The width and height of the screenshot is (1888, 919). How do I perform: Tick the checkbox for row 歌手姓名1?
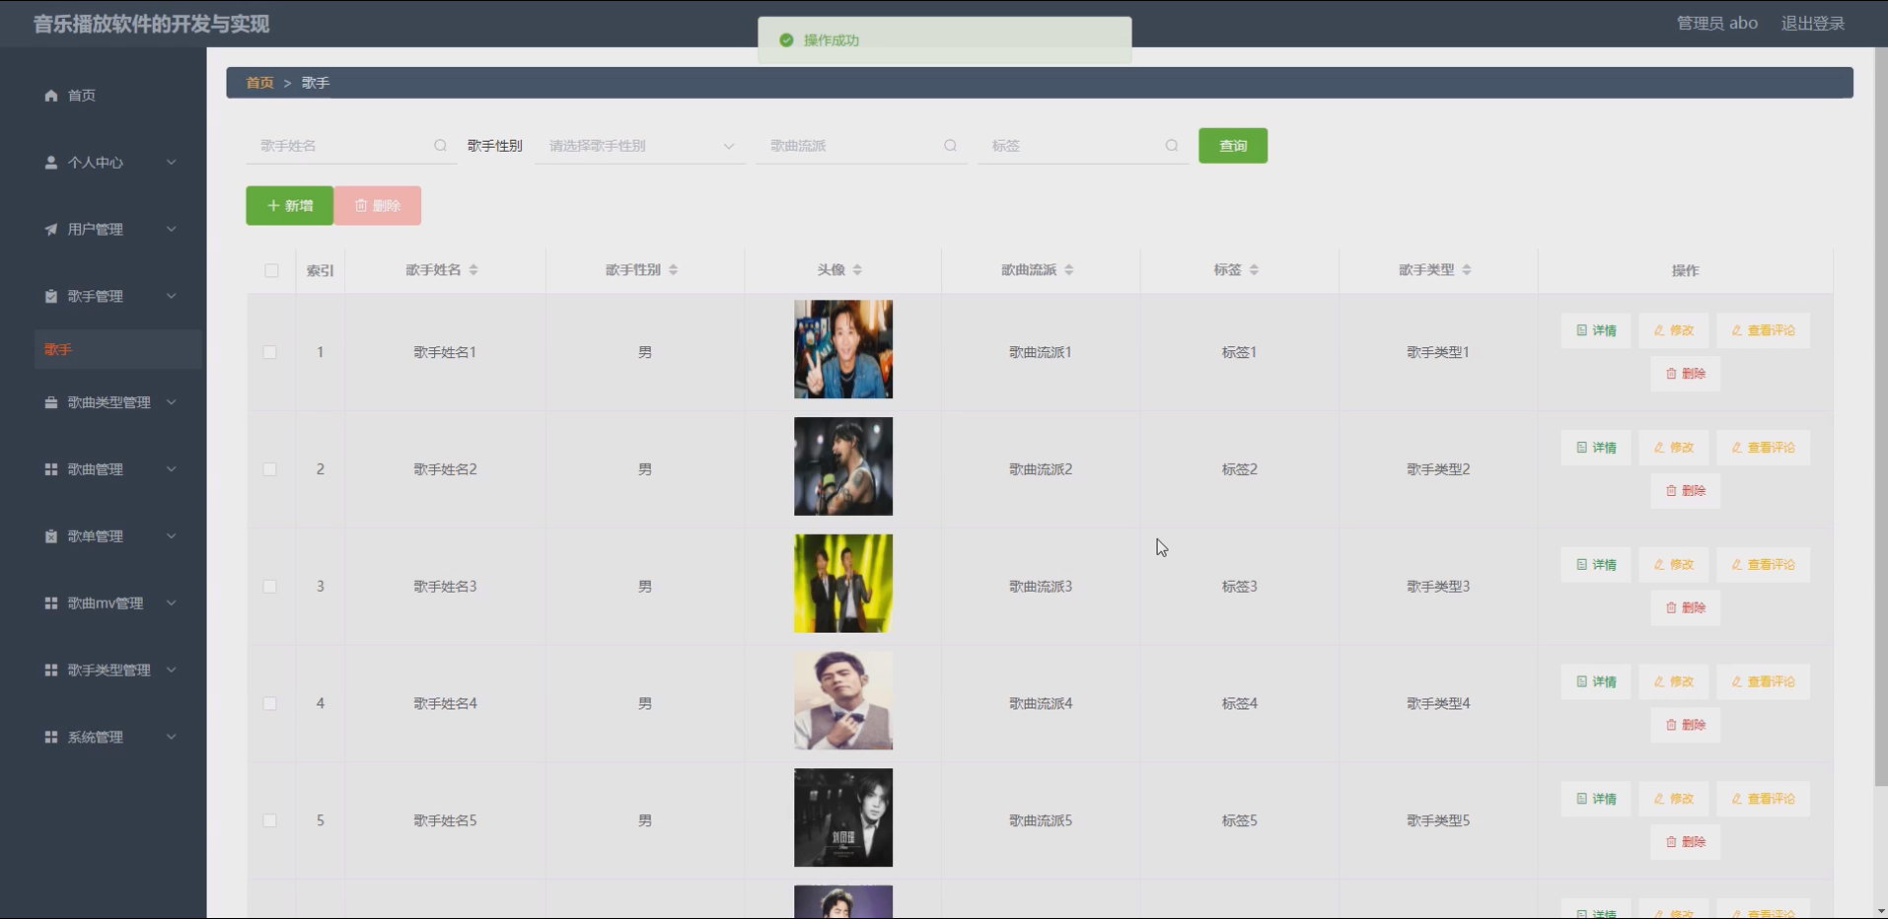coord(269,353)
